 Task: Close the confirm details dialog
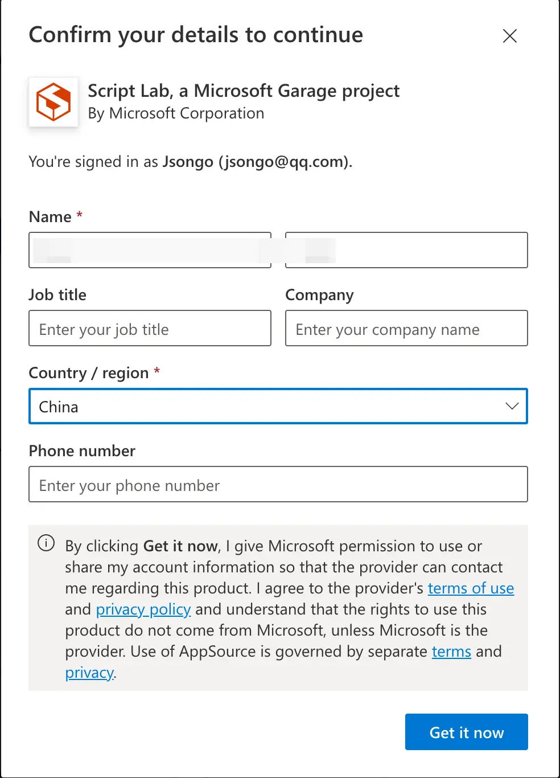pyautogui.click(x=509, y=36)
